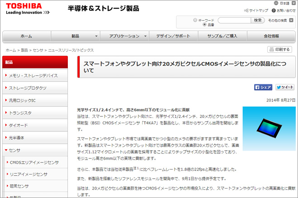
Task: Open 光半導体 in sidebar
Action: (35, 138)
